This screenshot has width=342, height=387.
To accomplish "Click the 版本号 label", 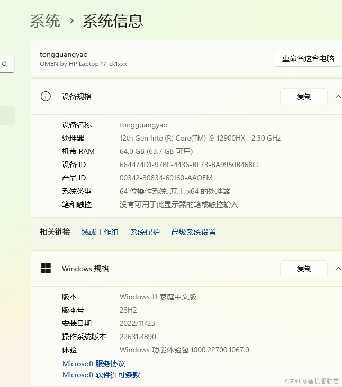I will coord(73,310).
